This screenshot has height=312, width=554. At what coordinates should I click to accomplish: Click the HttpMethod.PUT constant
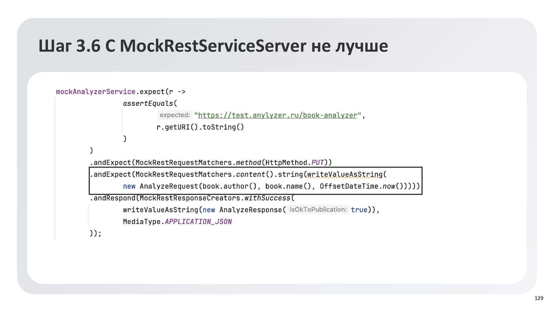(318, 163)
